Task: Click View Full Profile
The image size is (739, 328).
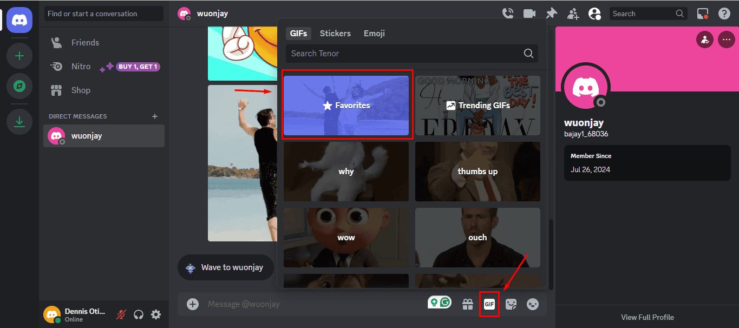Action: click(x=648, y=317)
